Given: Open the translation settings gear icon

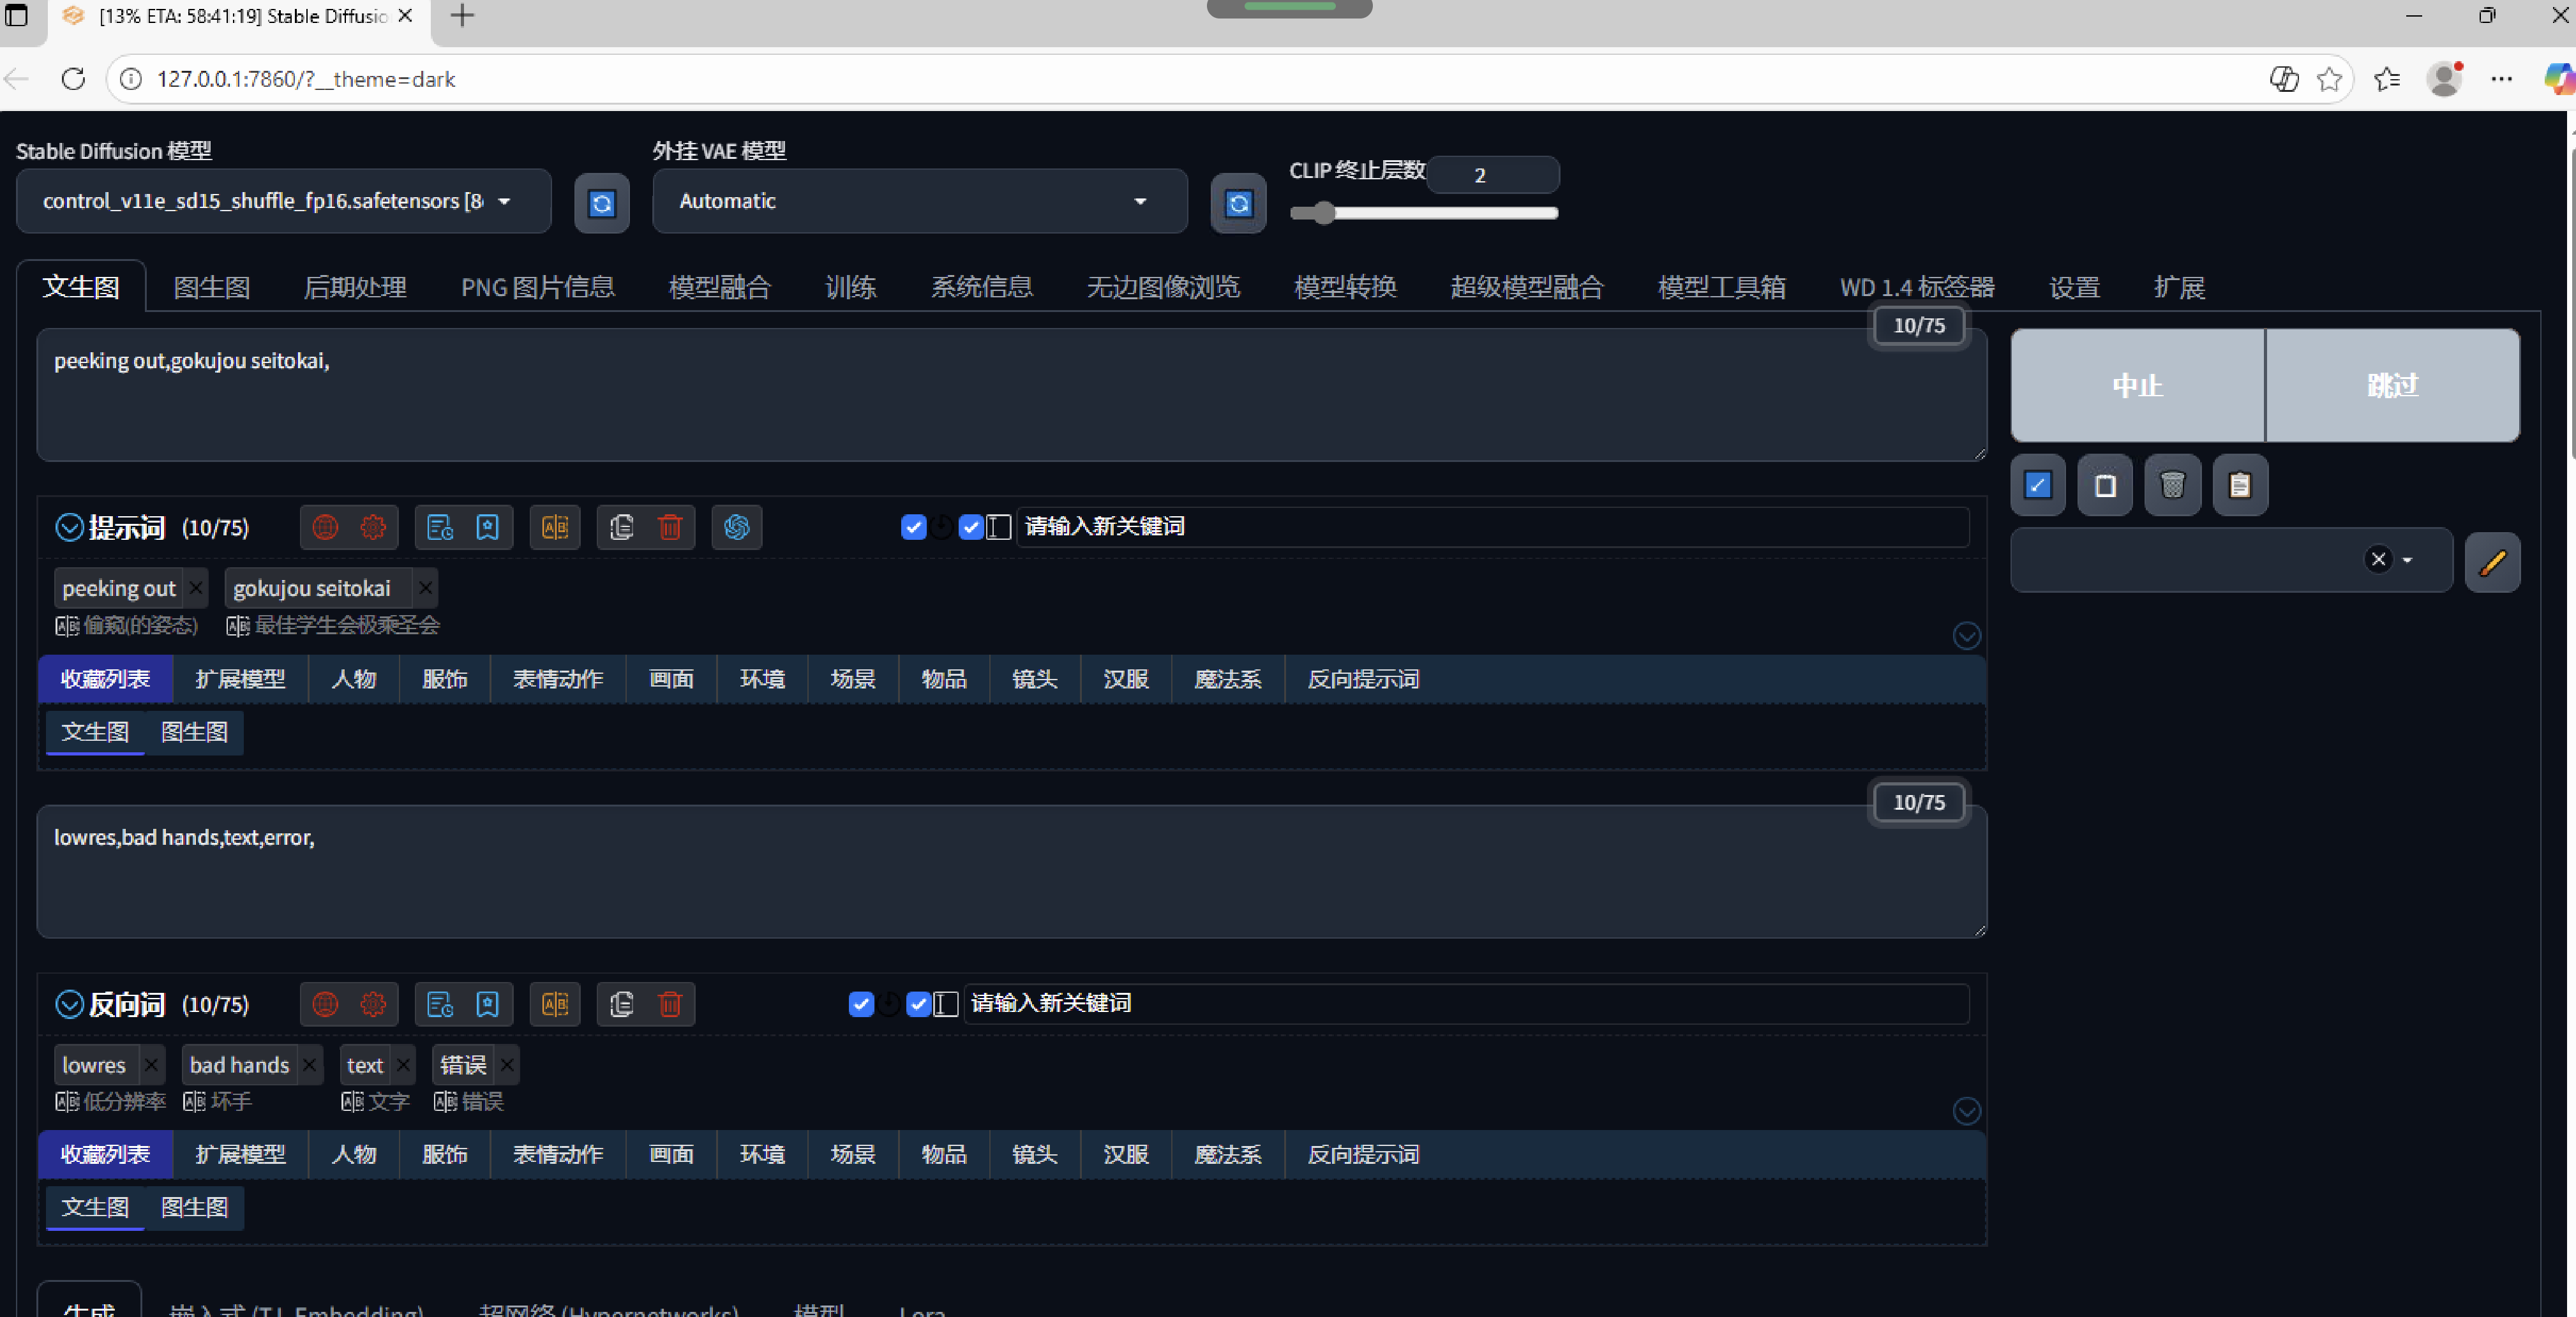Looking at the screenshot, I should click(372, 527).
